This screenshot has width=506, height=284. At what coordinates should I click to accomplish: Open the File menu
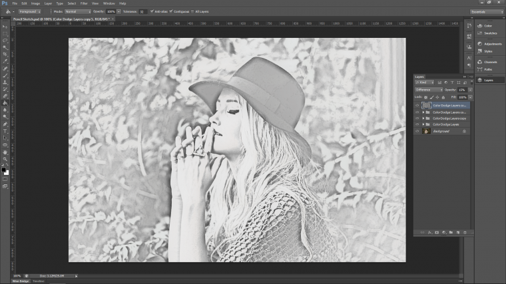(x=15, y=3)
